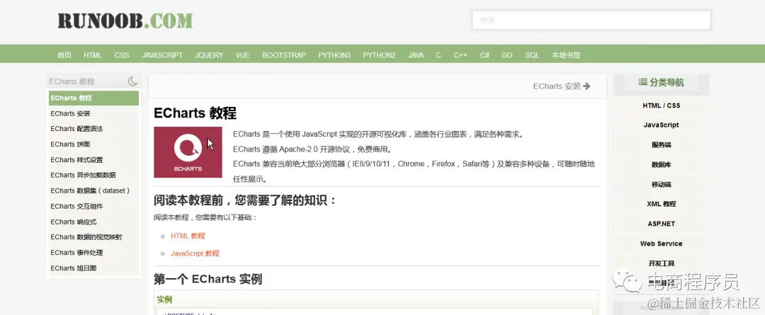Open ECharts 数据集 (dataset) sidebar item

pos(90,190)
